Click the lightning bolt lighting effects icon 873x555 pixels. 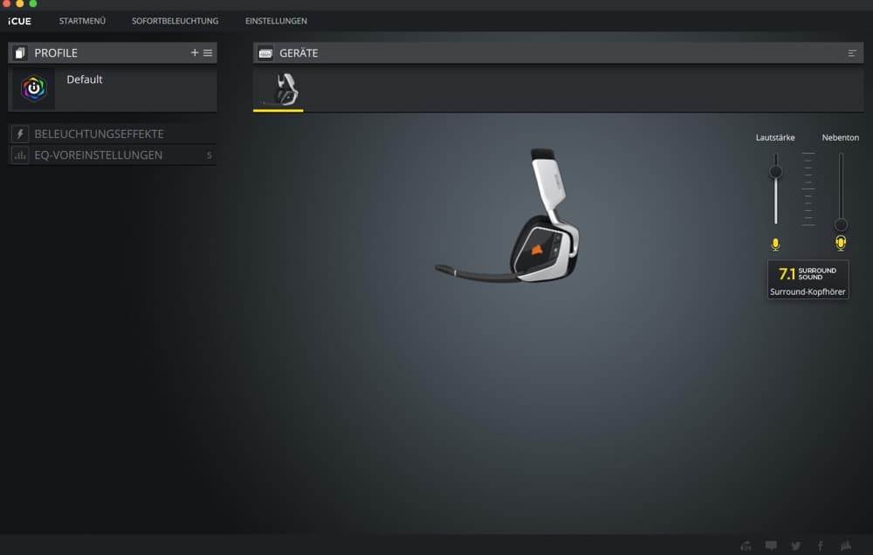point(20,134)
